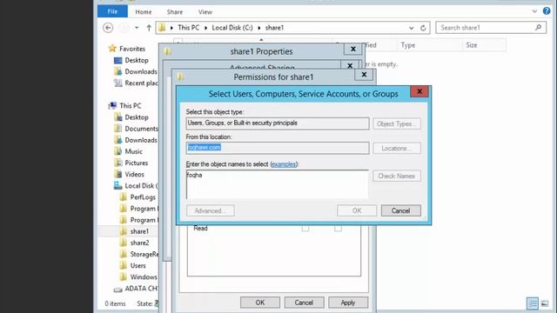557x313 pixels.
Task: Open the Share ribbon tab
Action: tap(174, 11)
